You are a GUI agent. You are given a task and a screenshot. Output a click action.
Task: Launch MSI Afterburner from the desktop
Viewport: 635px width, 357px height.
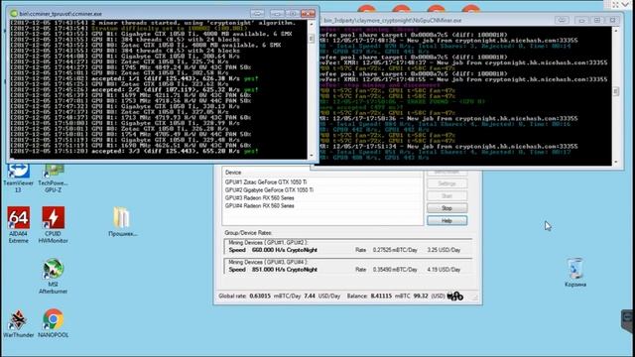(x=53, y=276)
